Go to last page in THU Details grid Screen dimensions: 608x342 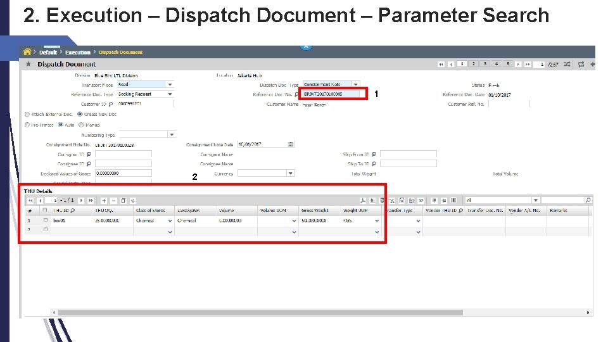[x=91, y=201]
